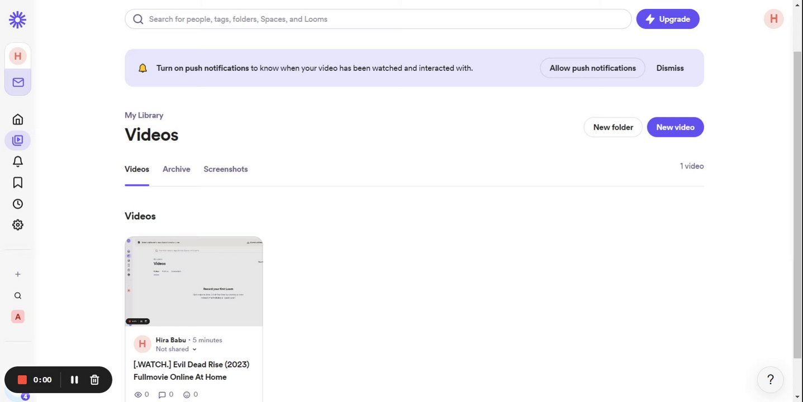Delete the recording with trash icon
Viewport: 803px width, 402px height.
coord(94,380)
